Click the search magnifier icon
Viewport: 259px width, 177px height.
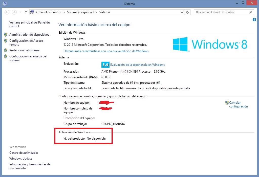(x=250, y=12)
